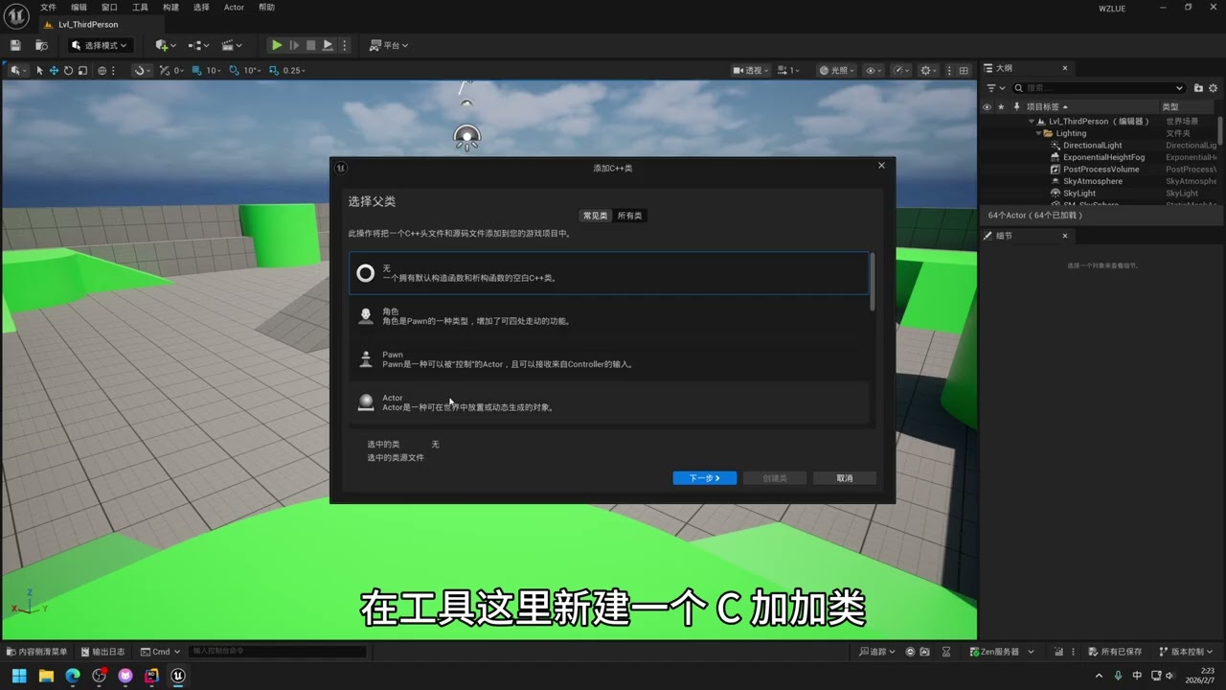Select the pointer select tool in viewport

(39, 70)
